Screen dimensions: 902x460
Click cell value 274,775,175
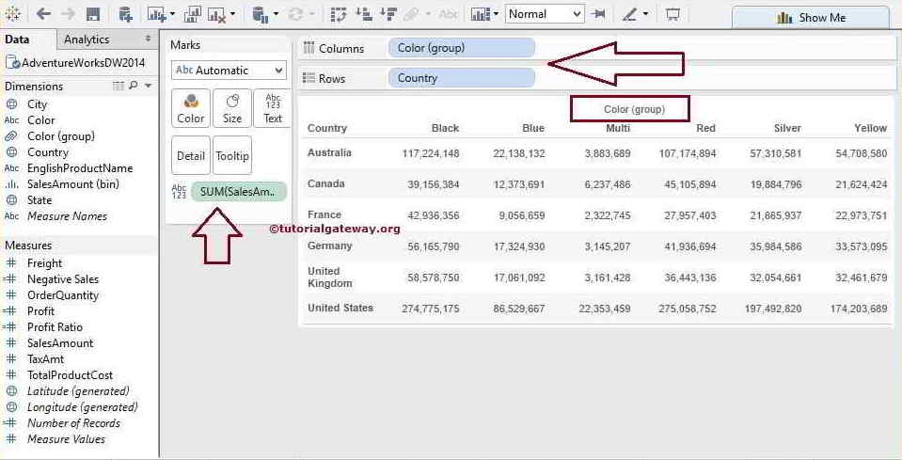tap(430, 309)
